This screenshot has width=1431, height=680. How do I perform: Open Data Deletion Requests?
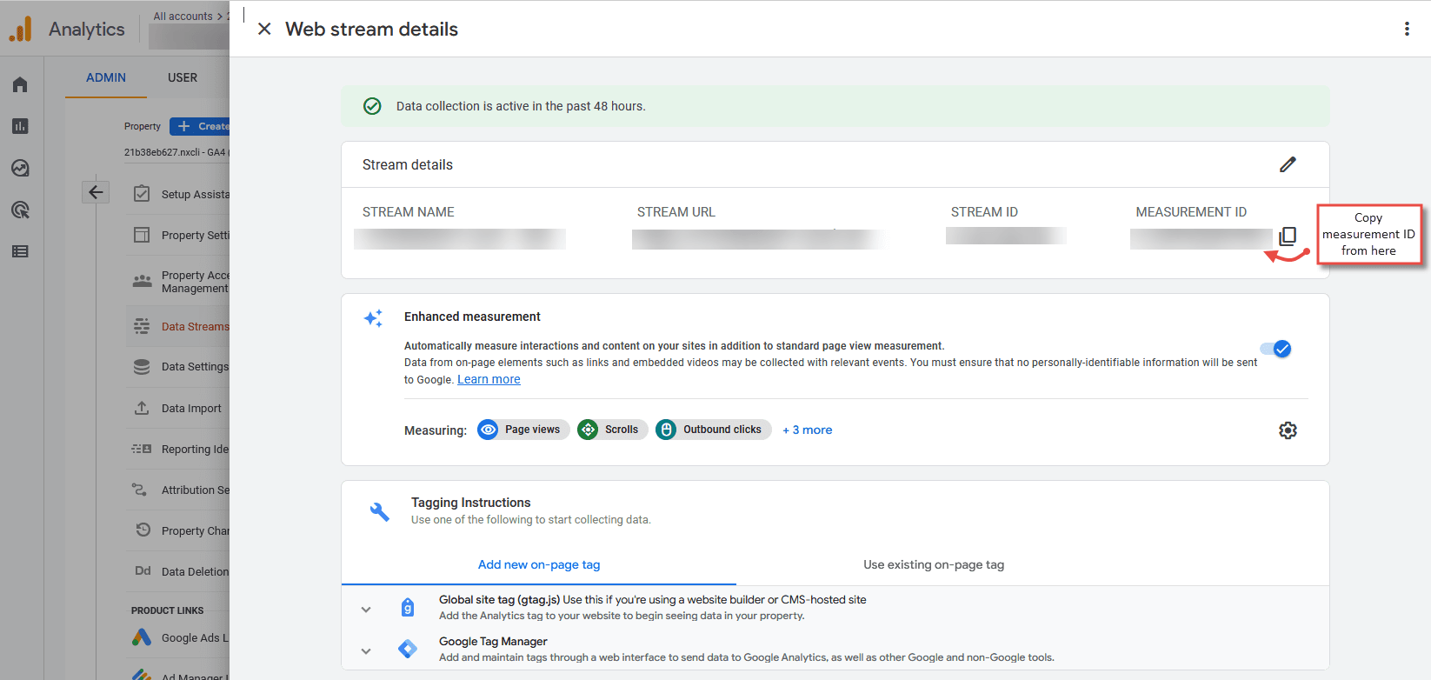click(x=195, y=571)
